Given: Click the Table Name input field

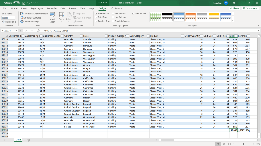Looking at the screenshot, I should pos(8,18).
